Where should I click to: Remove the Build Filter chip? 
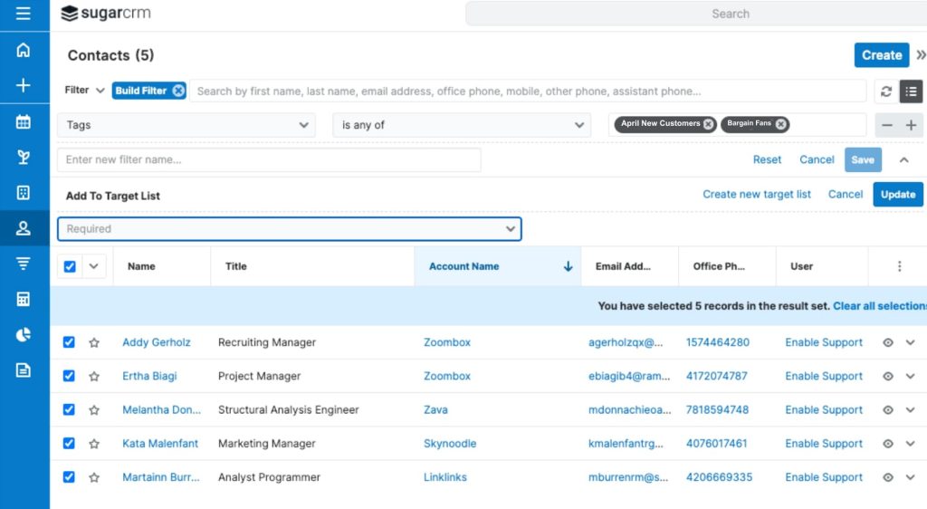(178, 91)
